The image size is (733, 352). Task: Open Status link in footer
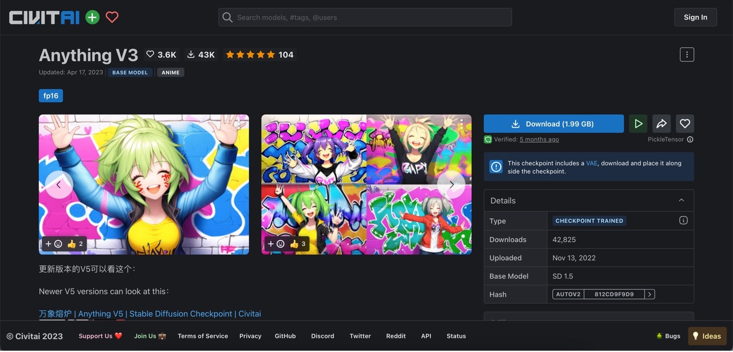(x=456, y=336)
